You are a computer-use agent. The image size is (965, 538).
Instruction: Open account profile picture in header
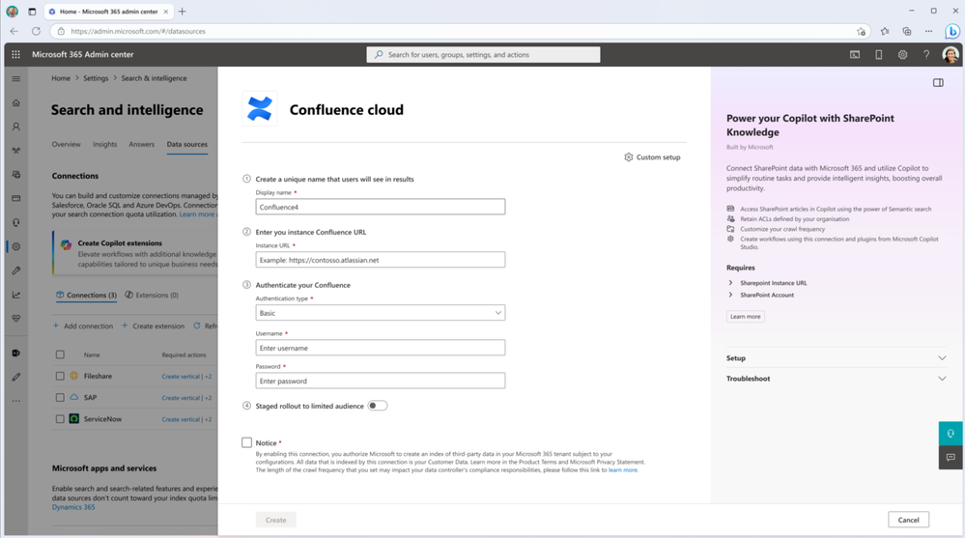pyautogui.click(x=951, y=55)
